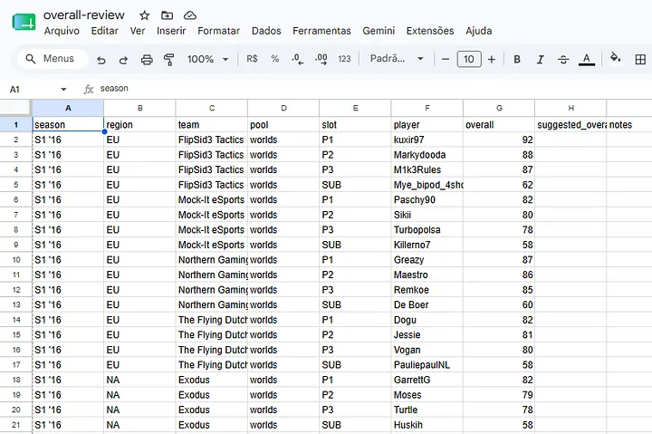The height and width of the screenshot is (434, 652).
Task: Toggle strikethrough formatting
Action: (x=563, y=59)
